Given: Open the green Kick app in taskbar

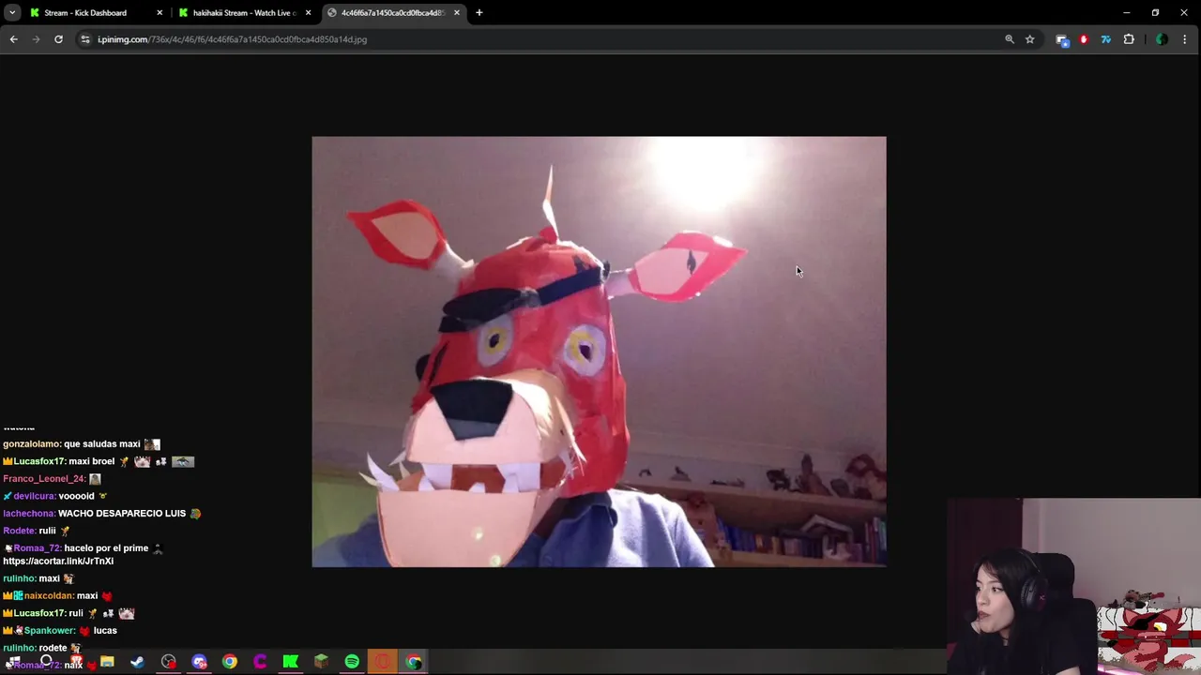Looking at the screenshot, I should coord(291,662).
